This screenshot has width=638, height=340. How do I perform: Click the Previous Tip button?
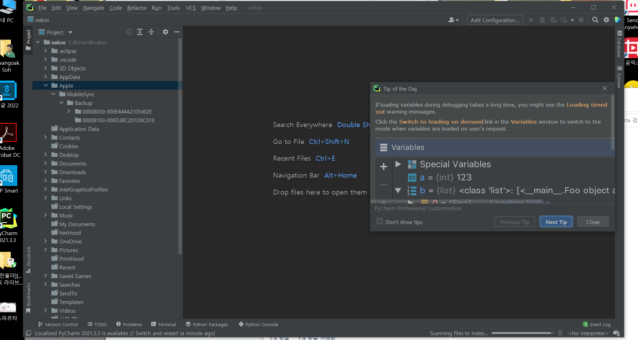coord(514,222)
